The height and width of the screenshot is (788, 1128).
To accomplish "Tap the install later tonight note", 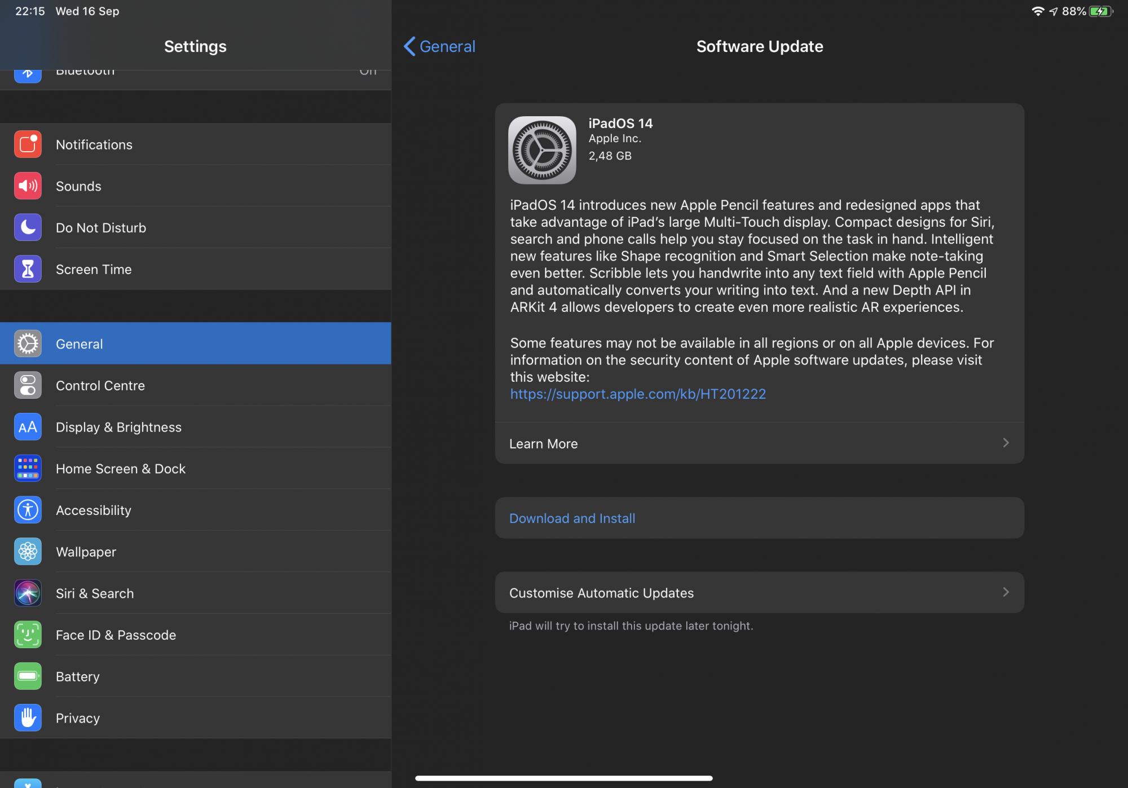I will [x=631, y=626].
